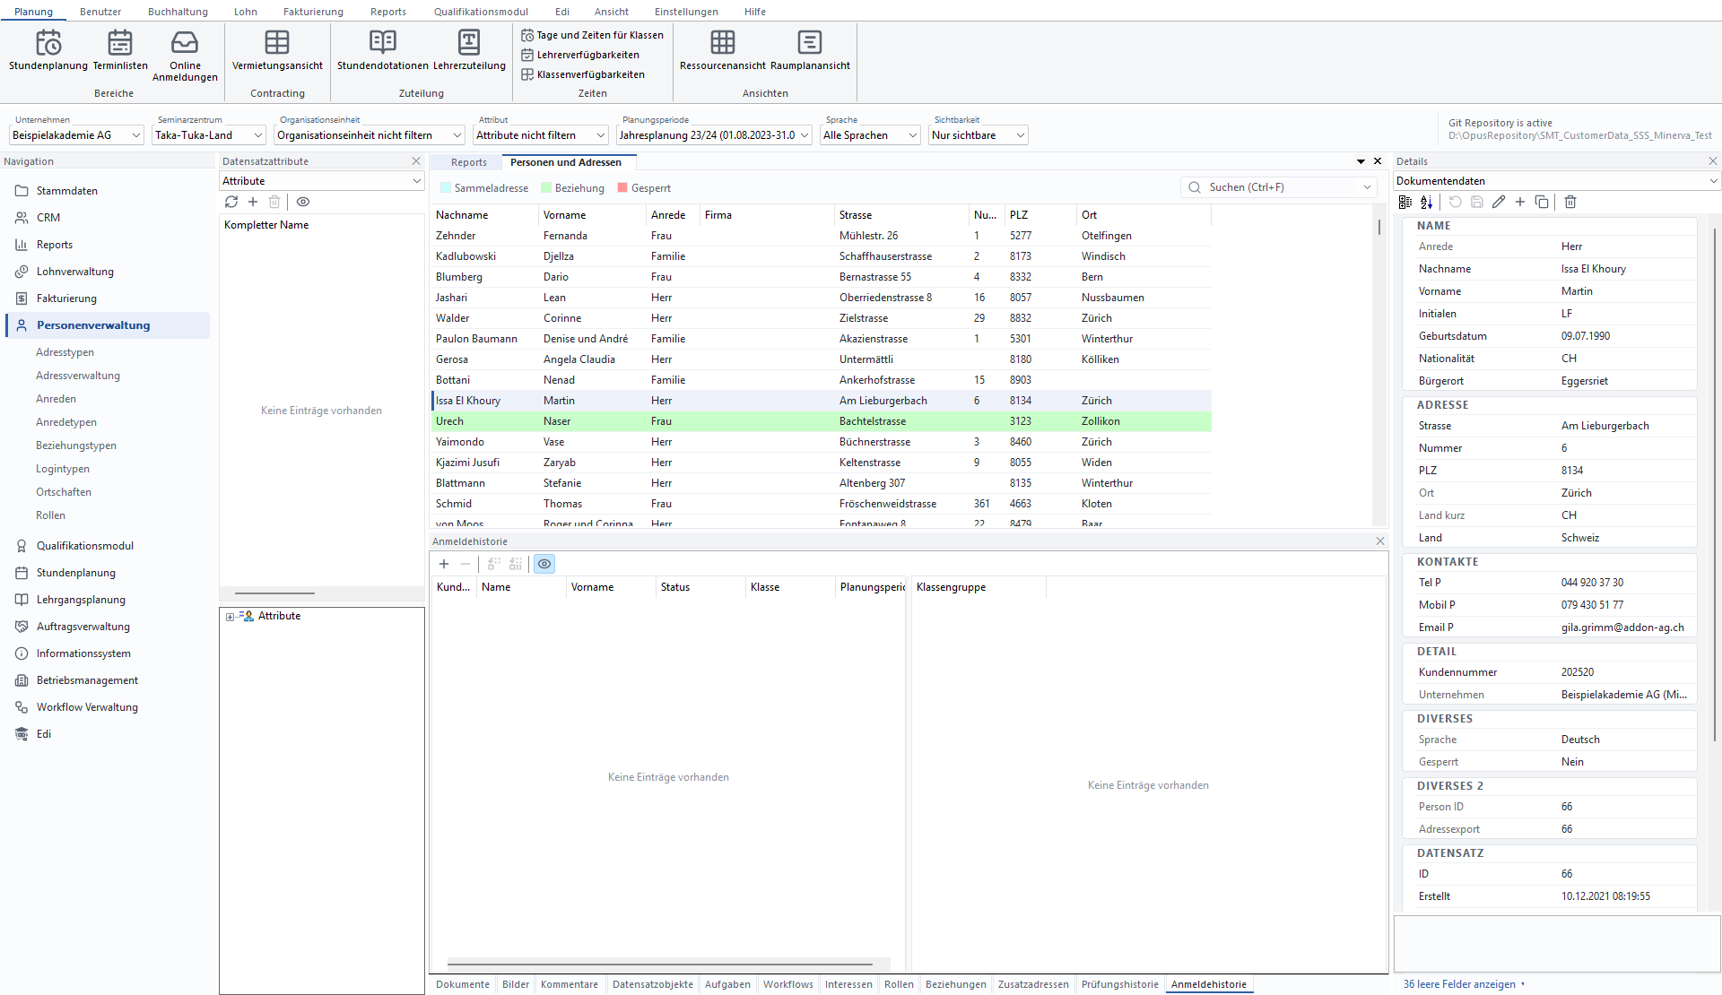Select Adresstypen under Personenverwaltung
1722x995 pixels.
(65, 352)
